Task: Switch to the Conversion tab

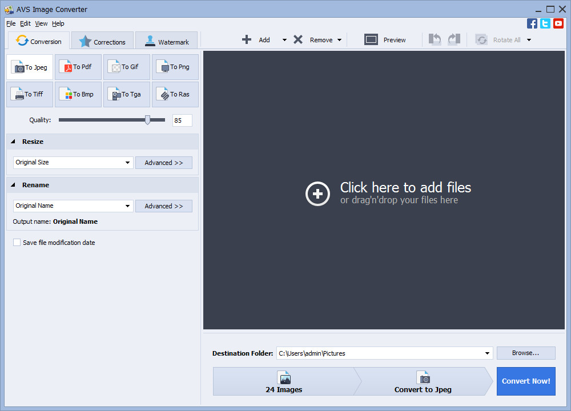Action: (39, 41)
